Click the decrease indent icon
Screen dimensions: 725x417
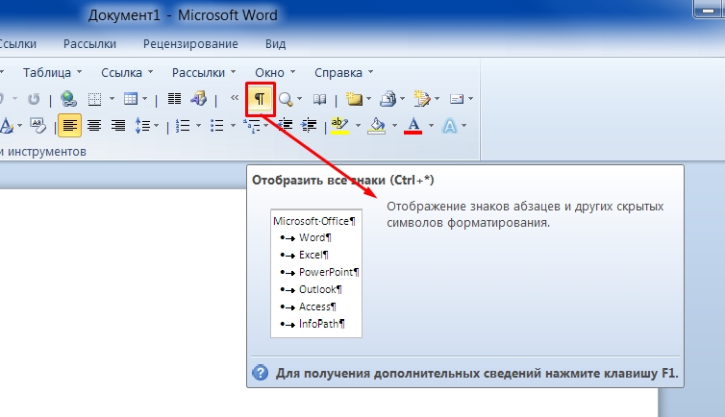click(x=285, y=125)
